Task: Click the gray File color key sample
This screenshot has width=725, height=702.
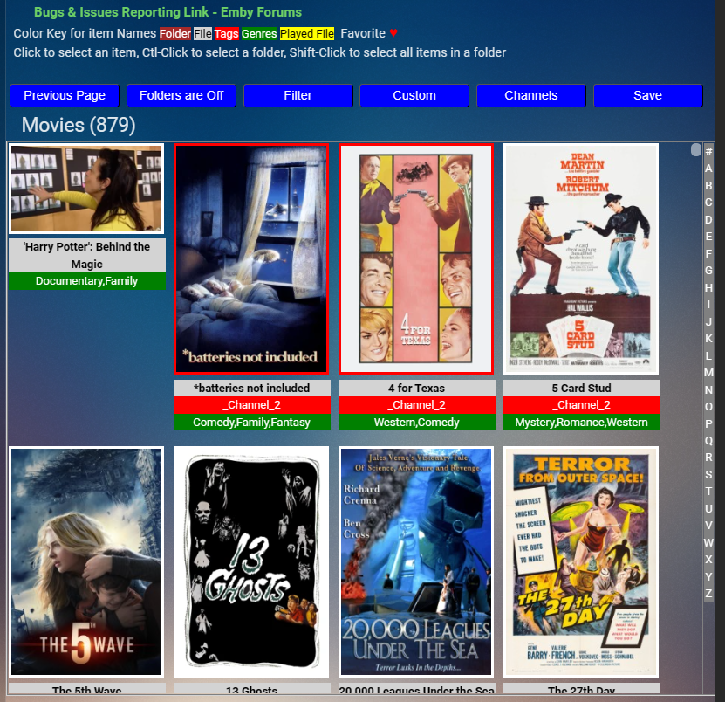Action: click(x=202, y=34)
